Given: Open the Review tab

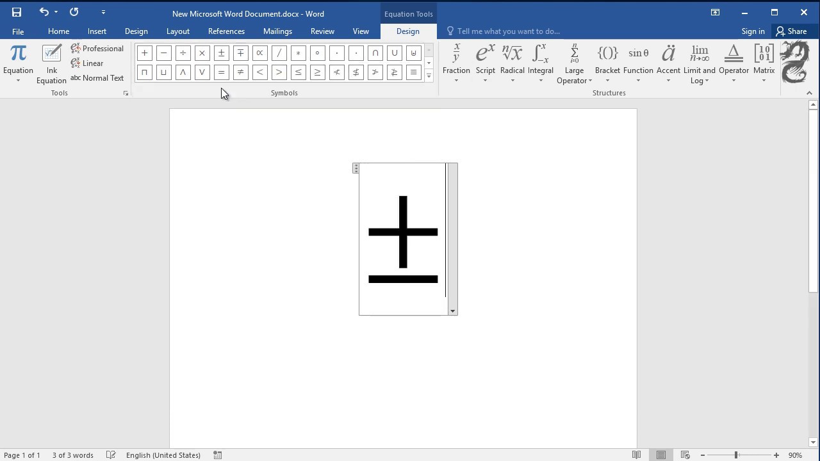Looking at the screenshot, I should tap(322, 31).
